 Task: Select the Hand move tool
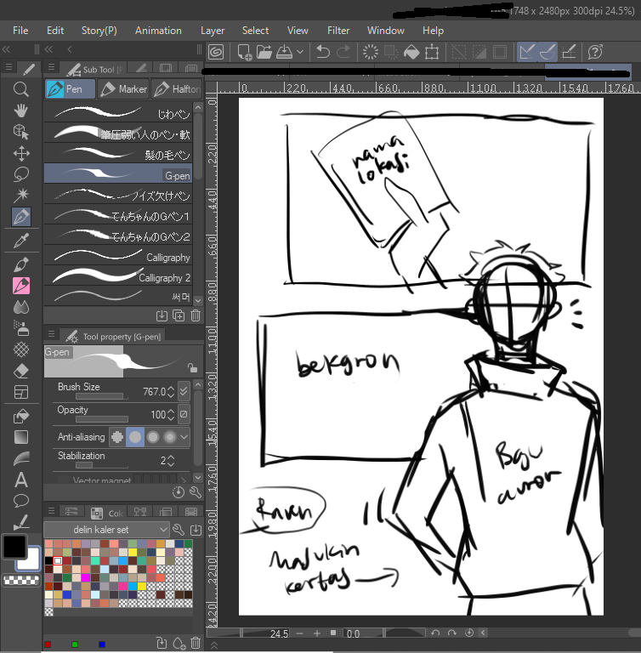pyautogui.click(x=20, y=111)
